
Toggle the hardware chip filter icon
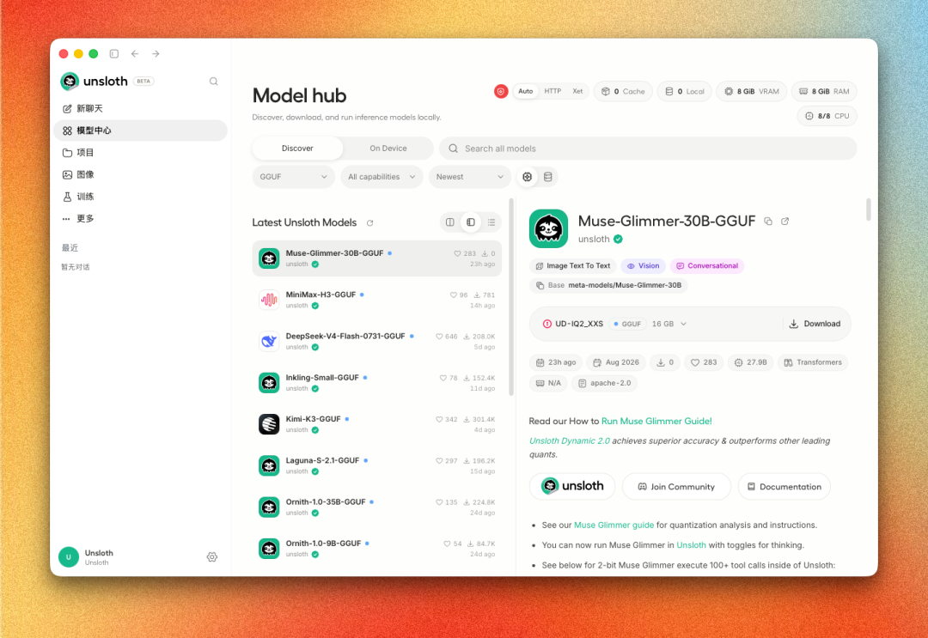tap(528, 177)
